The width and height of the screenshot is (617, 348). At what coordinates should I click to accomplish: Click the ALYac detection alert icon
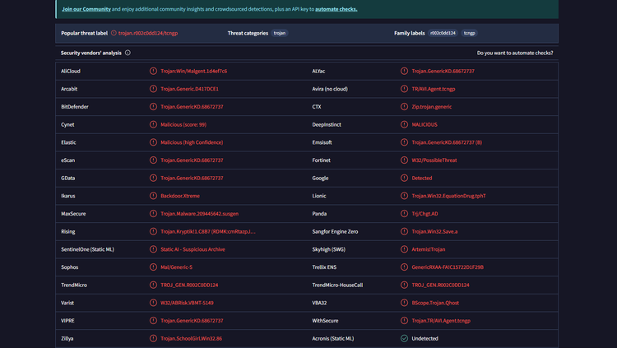point(404,71)
